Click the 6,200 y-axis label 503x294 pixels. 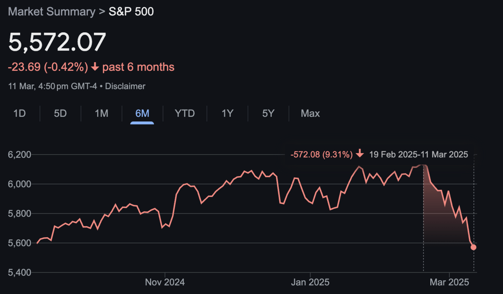click(x=19, y=155)
